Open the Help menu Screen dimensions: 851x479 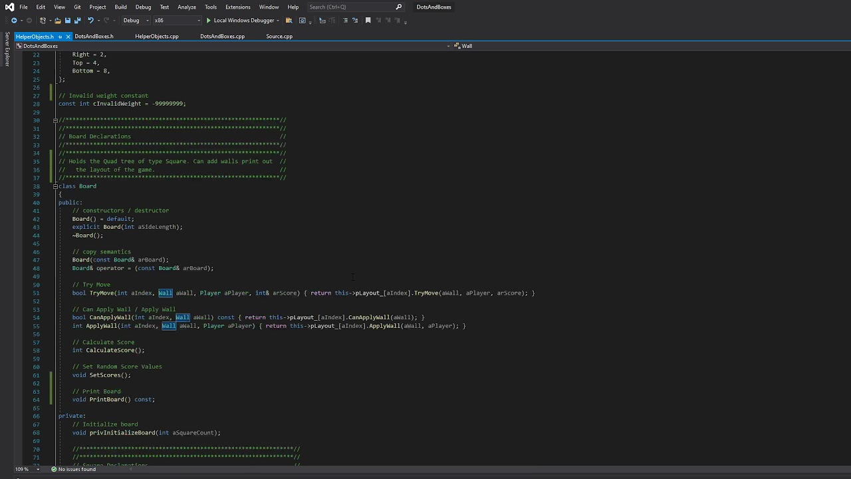point(293,7)
